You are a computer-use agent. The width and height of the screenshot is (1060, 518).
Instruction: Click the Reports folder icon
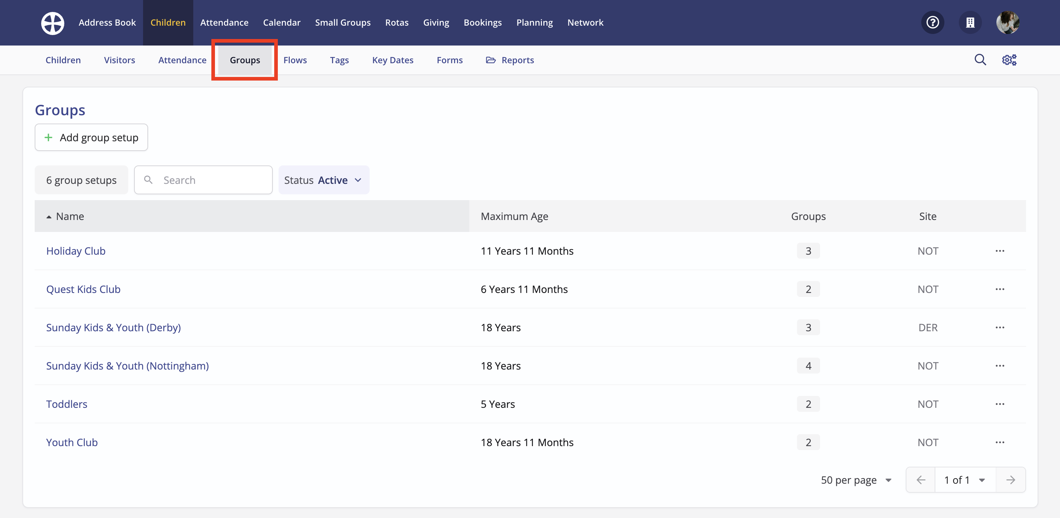[491, 60]
